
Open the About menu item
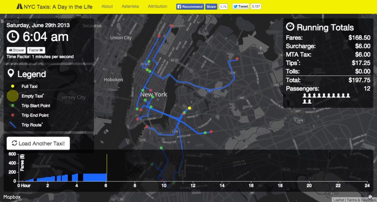point(107,7)
